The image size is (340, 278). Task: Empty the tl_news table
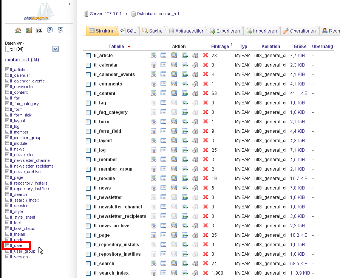click(x=195, y=188)
